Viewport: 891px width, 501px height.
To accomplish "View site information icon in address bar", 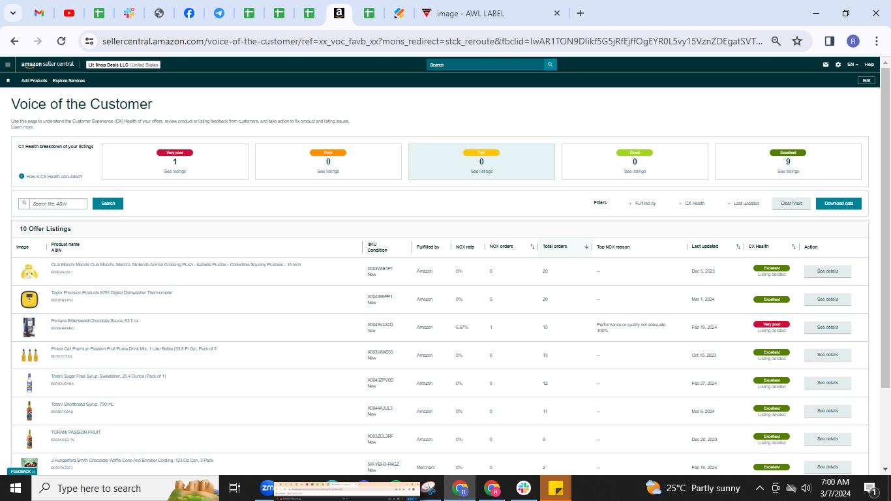I will coord(89,40).
